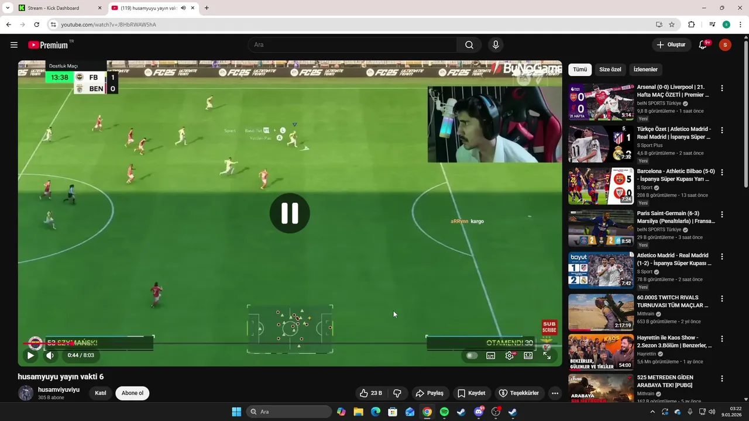
Task: Open options for Twitch Rivals video
Action: click(721, 299)
